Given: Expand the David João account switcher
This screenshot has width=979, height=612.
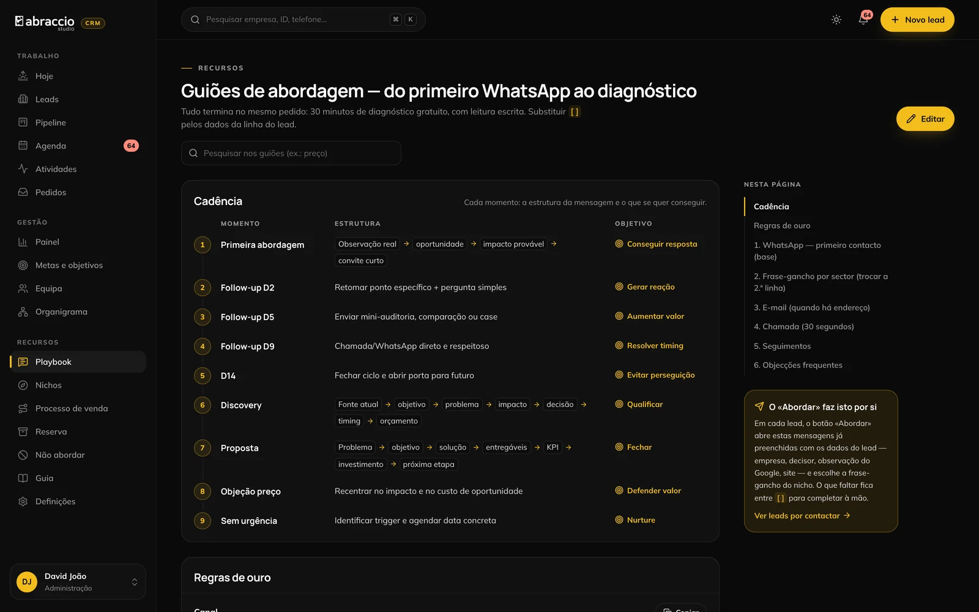Looking at the screenshot, I should point(78,581).
